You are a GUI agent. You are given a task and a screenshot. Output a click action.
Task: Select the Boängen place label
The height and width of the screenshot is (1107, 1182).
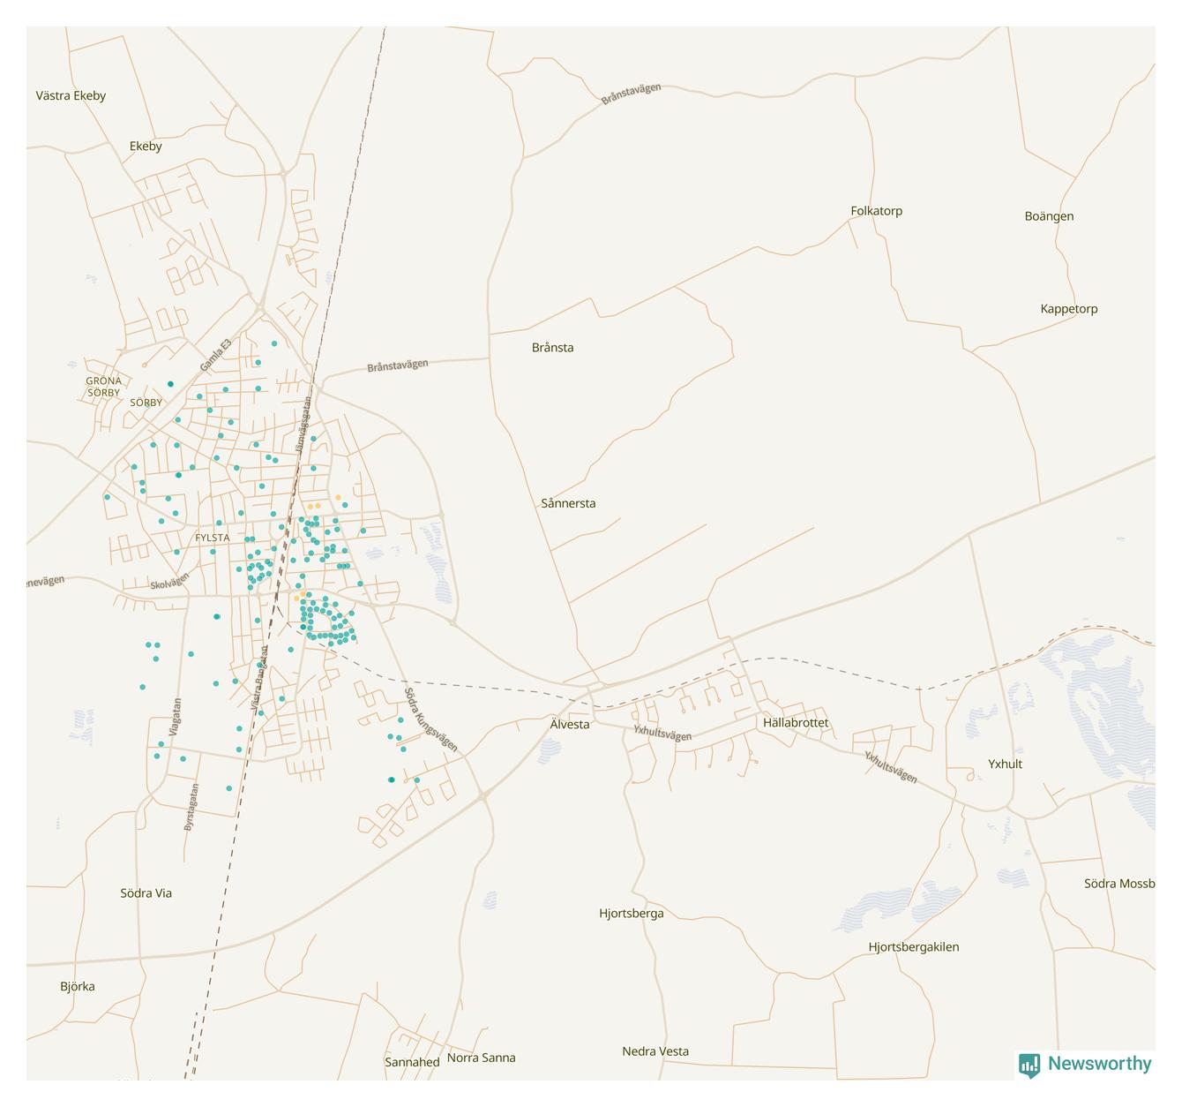pos(1049,216)
